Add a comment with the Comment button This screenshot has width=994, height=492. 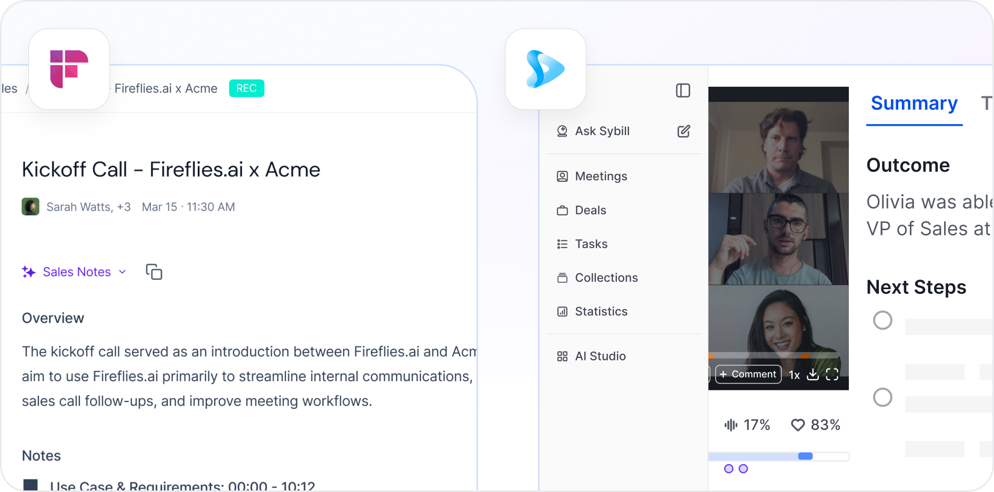point(748,374)
